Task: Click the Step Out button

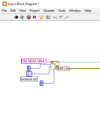Action: [x=66, y=17]
